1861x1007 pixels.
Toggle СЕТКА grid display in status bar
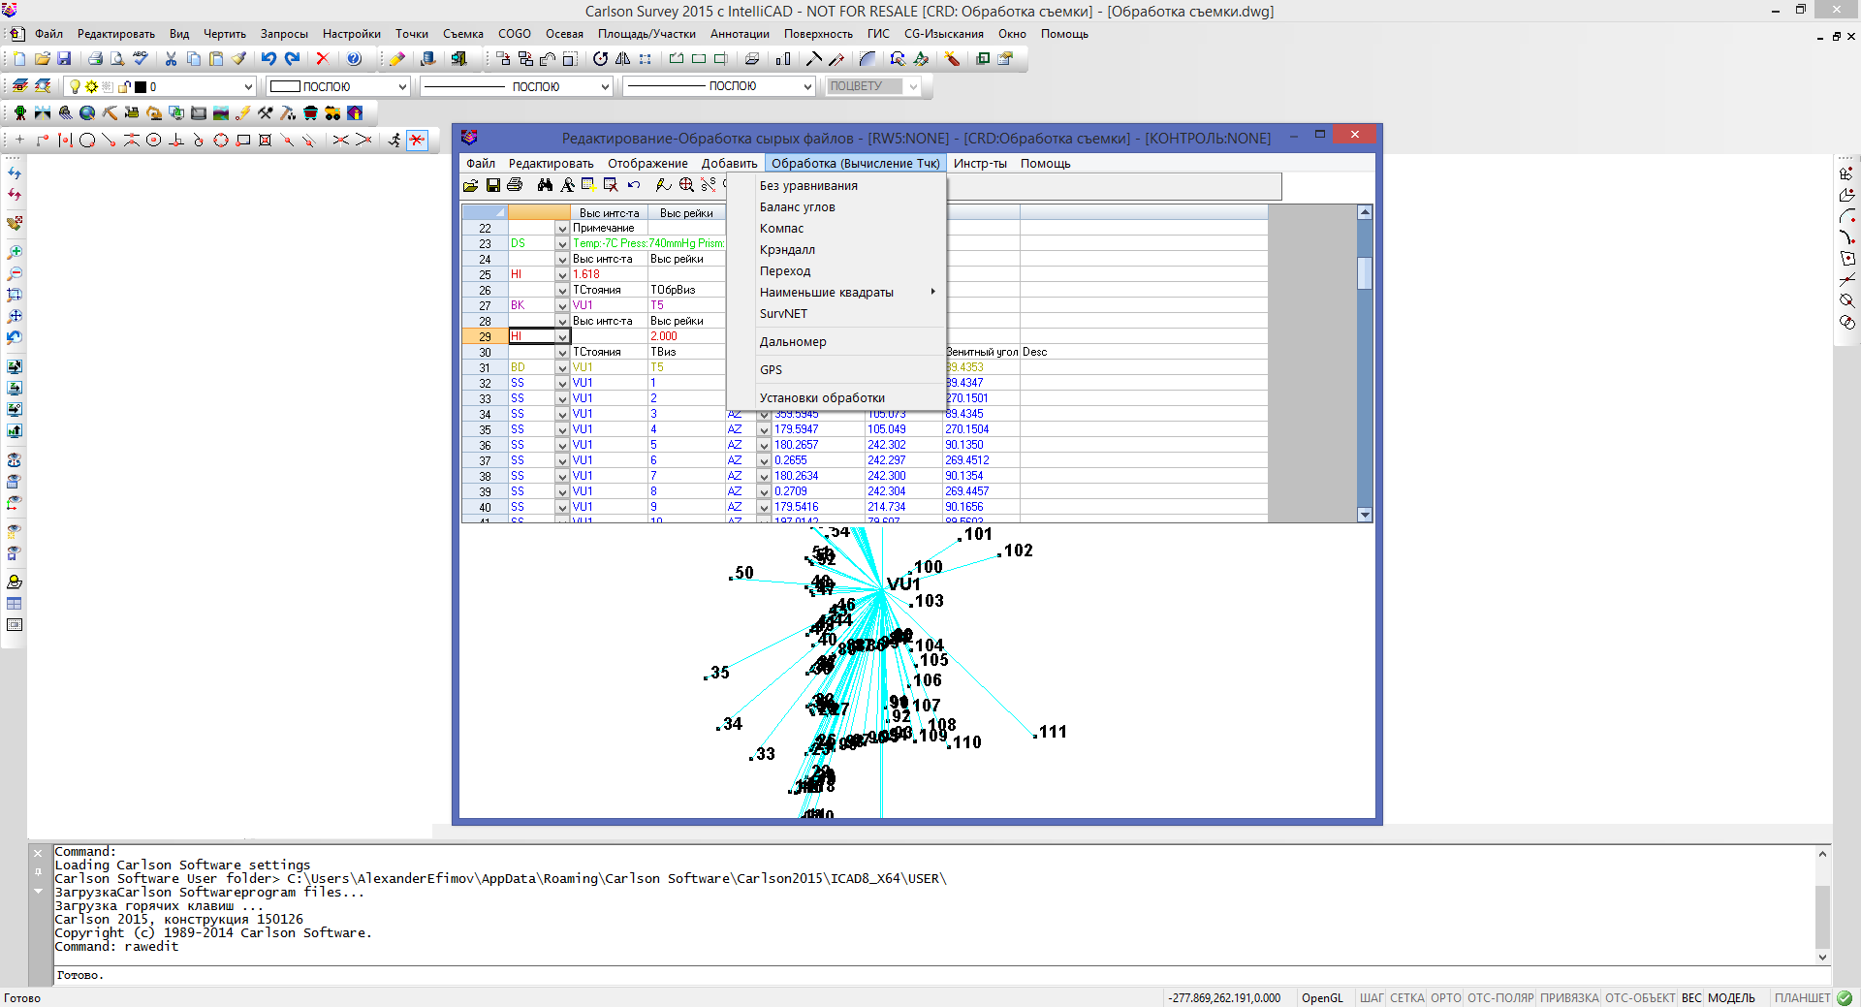[x=1407, y=998]
